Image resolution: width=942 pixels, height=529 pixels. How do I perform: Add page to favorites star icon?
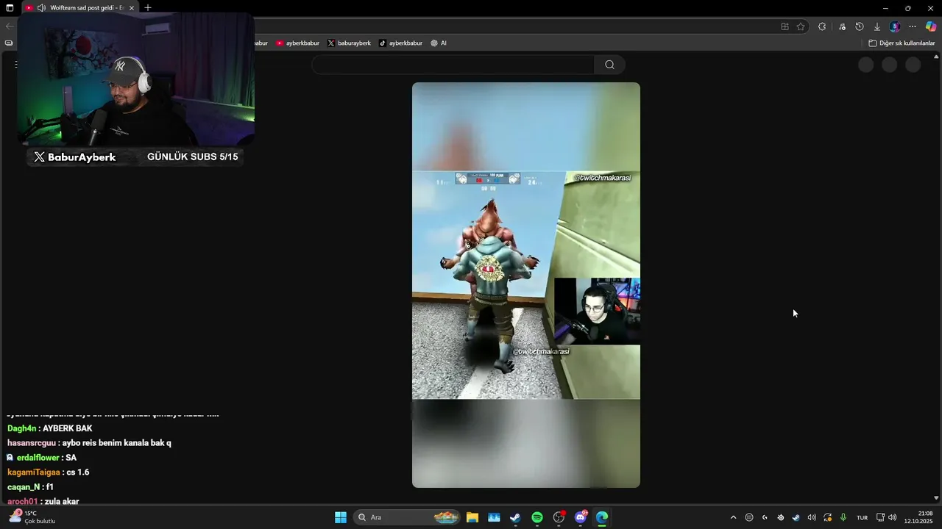pos(801,26)
